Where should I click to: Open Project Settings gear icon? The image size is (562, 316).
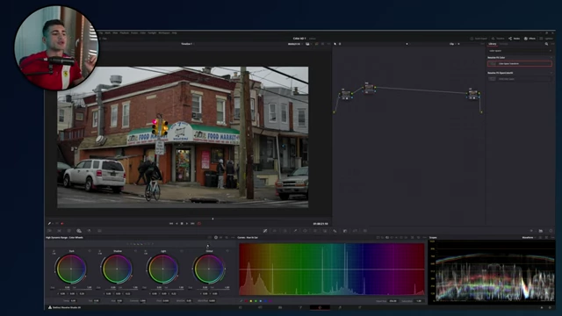pyautogui.click(x=551, y=307)
